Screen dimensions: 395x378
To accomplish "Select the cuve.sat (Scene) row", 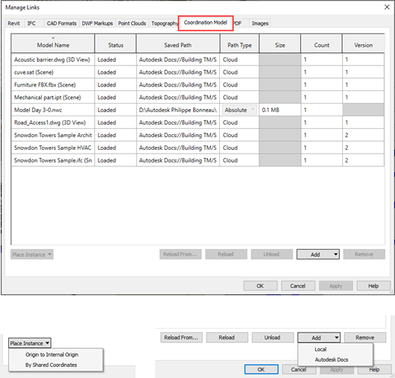I will [197, 72].
